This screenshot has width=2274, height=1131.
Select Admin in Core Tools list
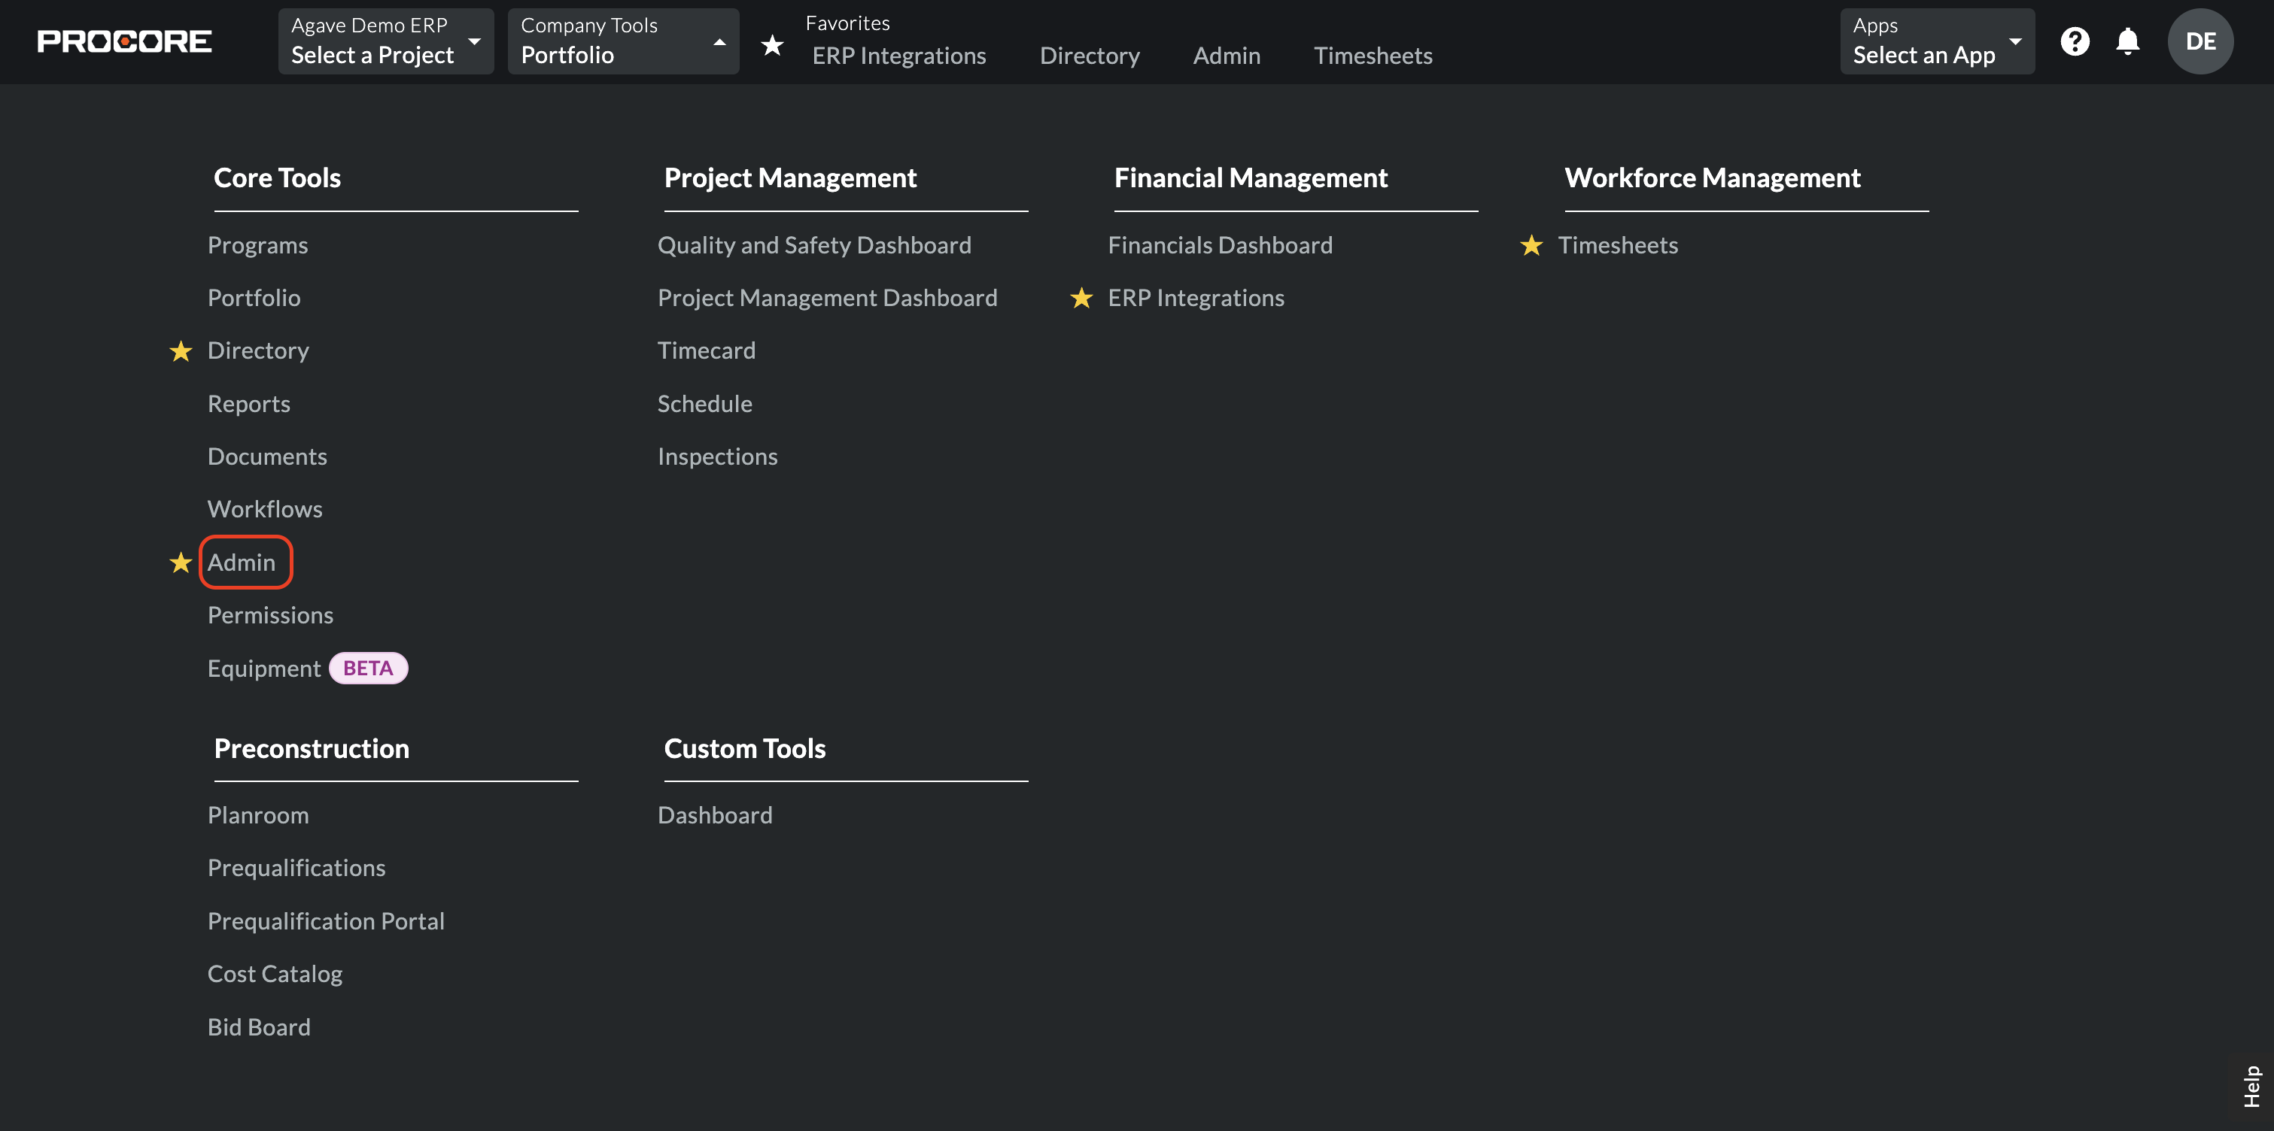[242, 562]
